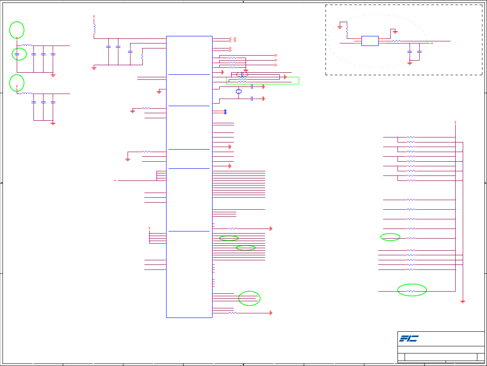Viewport: 487px width, 366px height.
Task: Select the vertical resistor below the top-left power pin
Action: point(95,29)
